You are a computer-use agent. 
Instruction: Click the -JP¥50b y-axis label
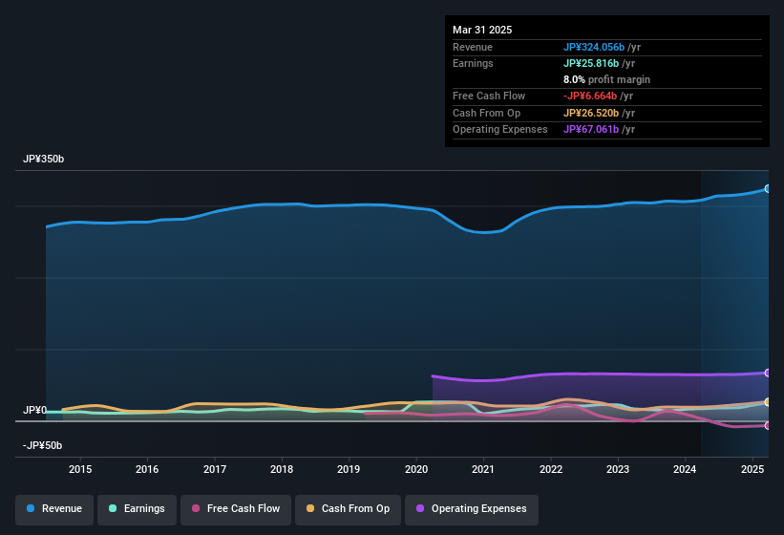coord(43,445)
